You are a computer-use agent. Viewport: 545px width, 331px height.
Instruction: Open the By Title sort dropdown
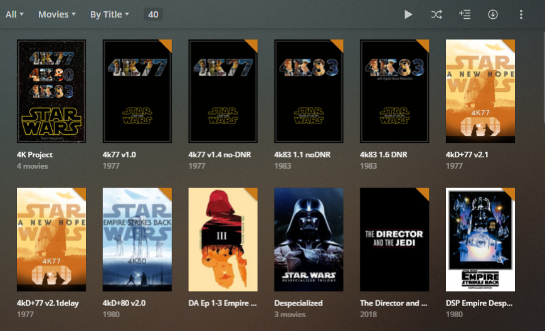pos(110,14)
